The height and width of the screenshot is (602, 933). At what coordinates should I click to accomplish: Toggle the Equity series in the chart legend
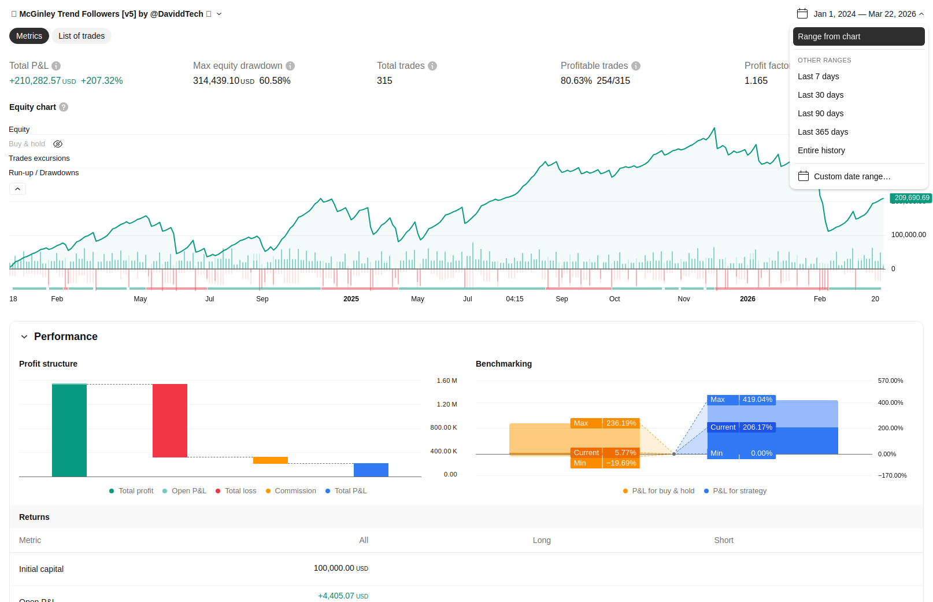tap(19, 130)
